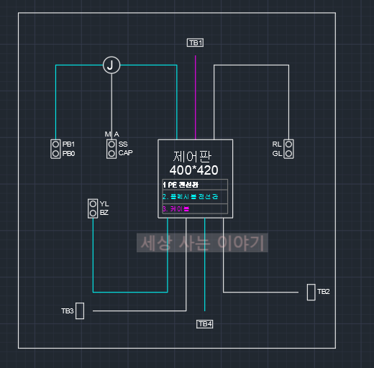374x368 pixels.
Task: Click the GL green lamp circle
Action: [x=288, y=153]
